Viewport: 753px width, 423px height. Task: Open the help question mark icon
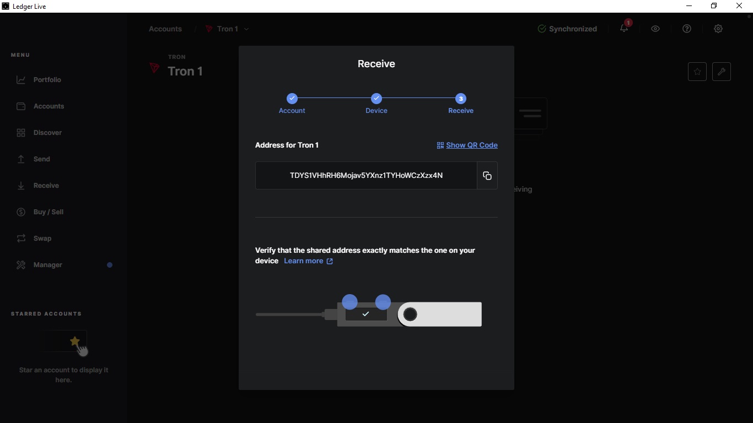point(687,29)
